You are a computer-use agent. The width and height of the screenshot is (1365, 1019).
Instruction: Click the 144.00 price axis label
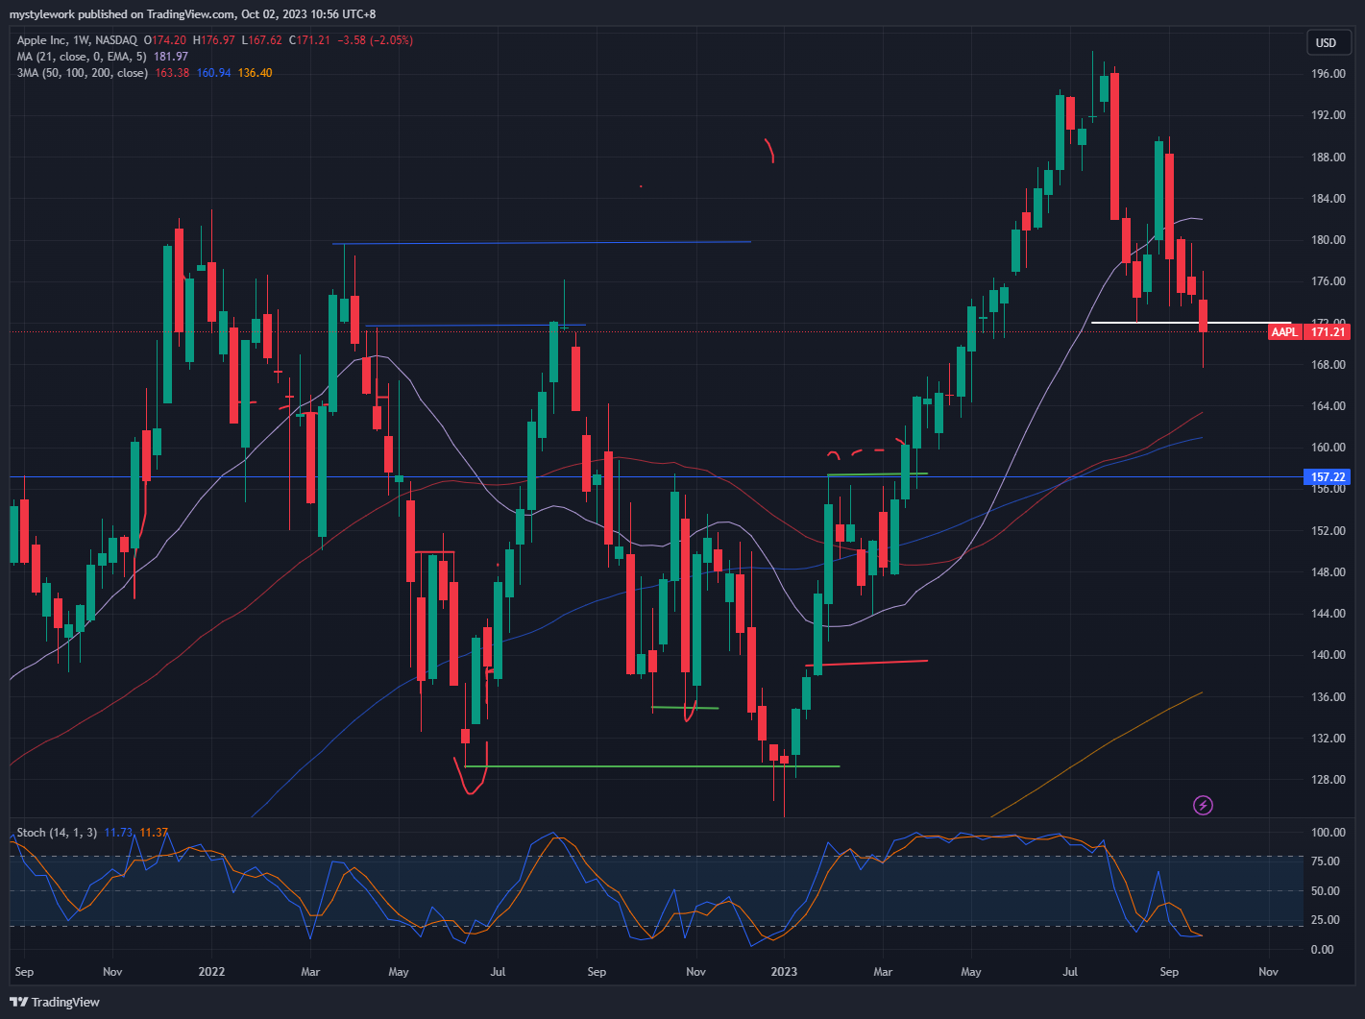pyautogui.click(x=1328, y=614)
